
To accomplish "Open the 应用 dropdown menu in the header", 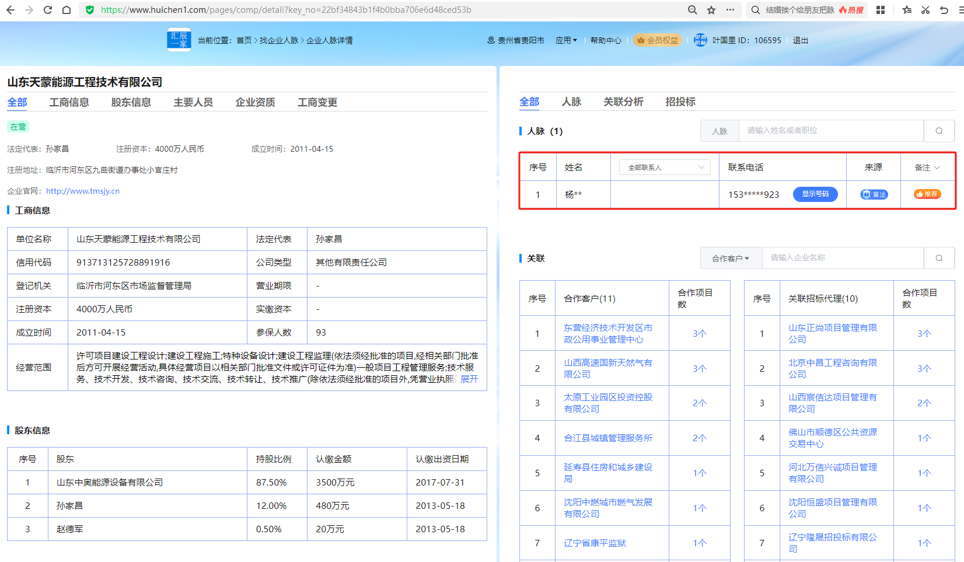I will coord(566,40).
